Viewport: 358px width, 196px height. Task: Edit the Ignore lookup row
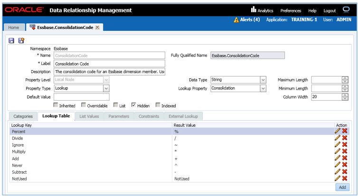click(x=338, y=144)
